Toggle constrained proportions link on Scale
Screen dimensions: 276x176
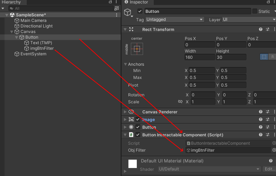pos(180,102)
